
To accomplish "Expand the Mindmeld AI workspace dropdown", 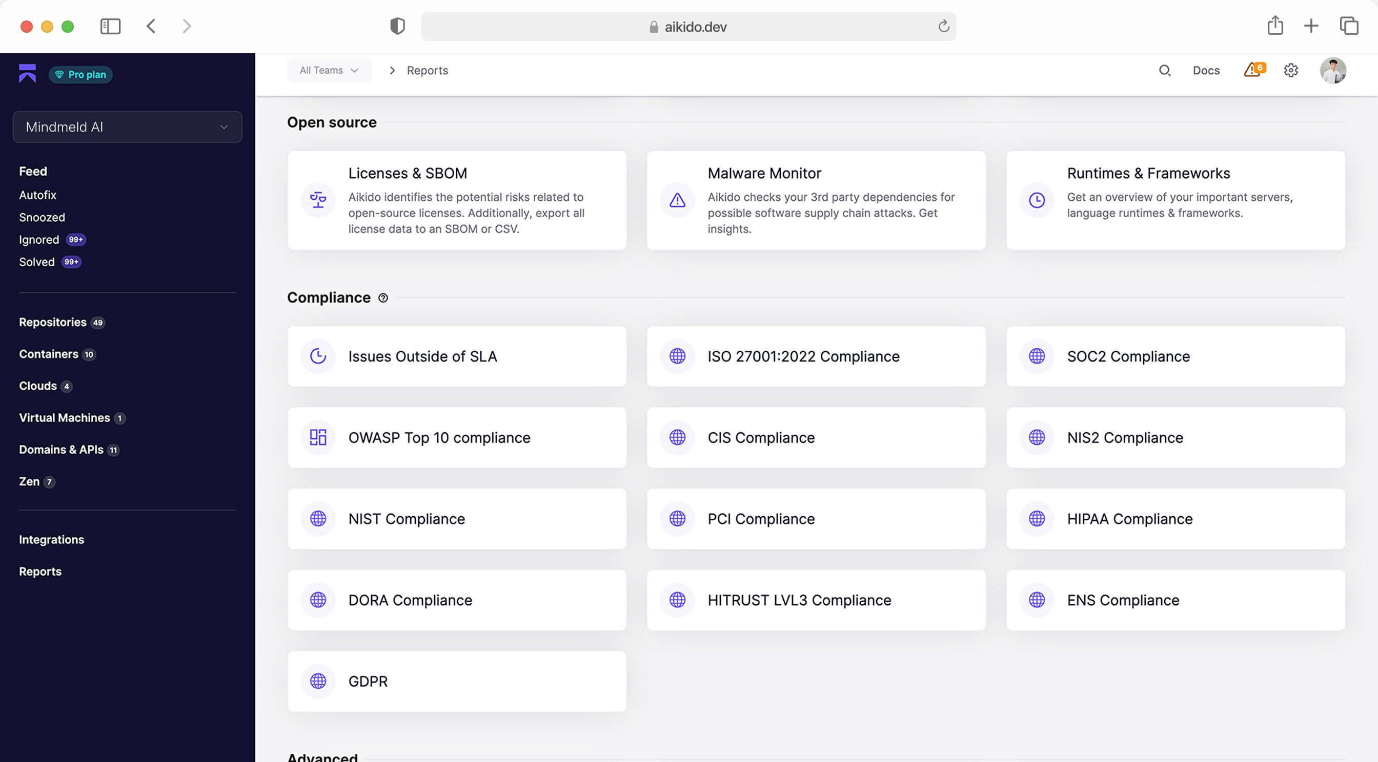I will point(128,126).
